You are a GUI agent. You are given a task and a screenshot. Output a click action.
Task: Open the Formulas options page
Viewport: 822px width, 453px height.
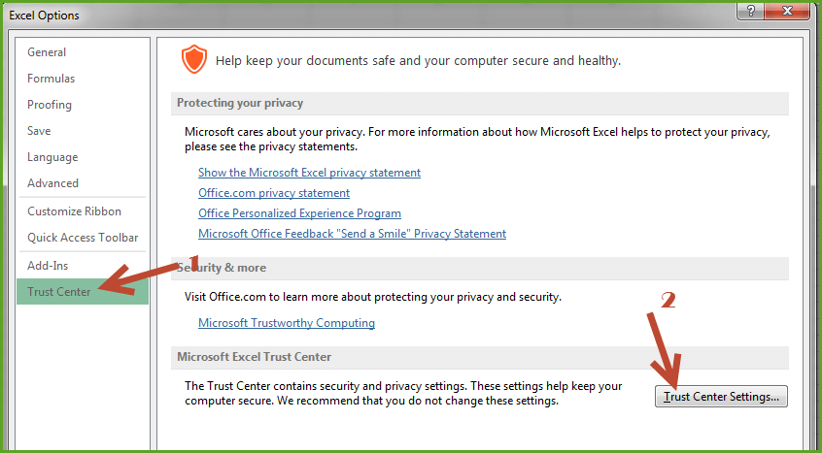tap(51, 79)
